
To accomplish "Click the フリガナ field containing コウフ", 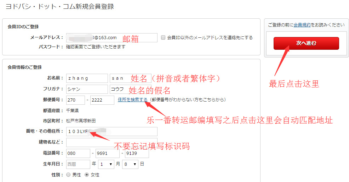I will [x=131, y=89].
